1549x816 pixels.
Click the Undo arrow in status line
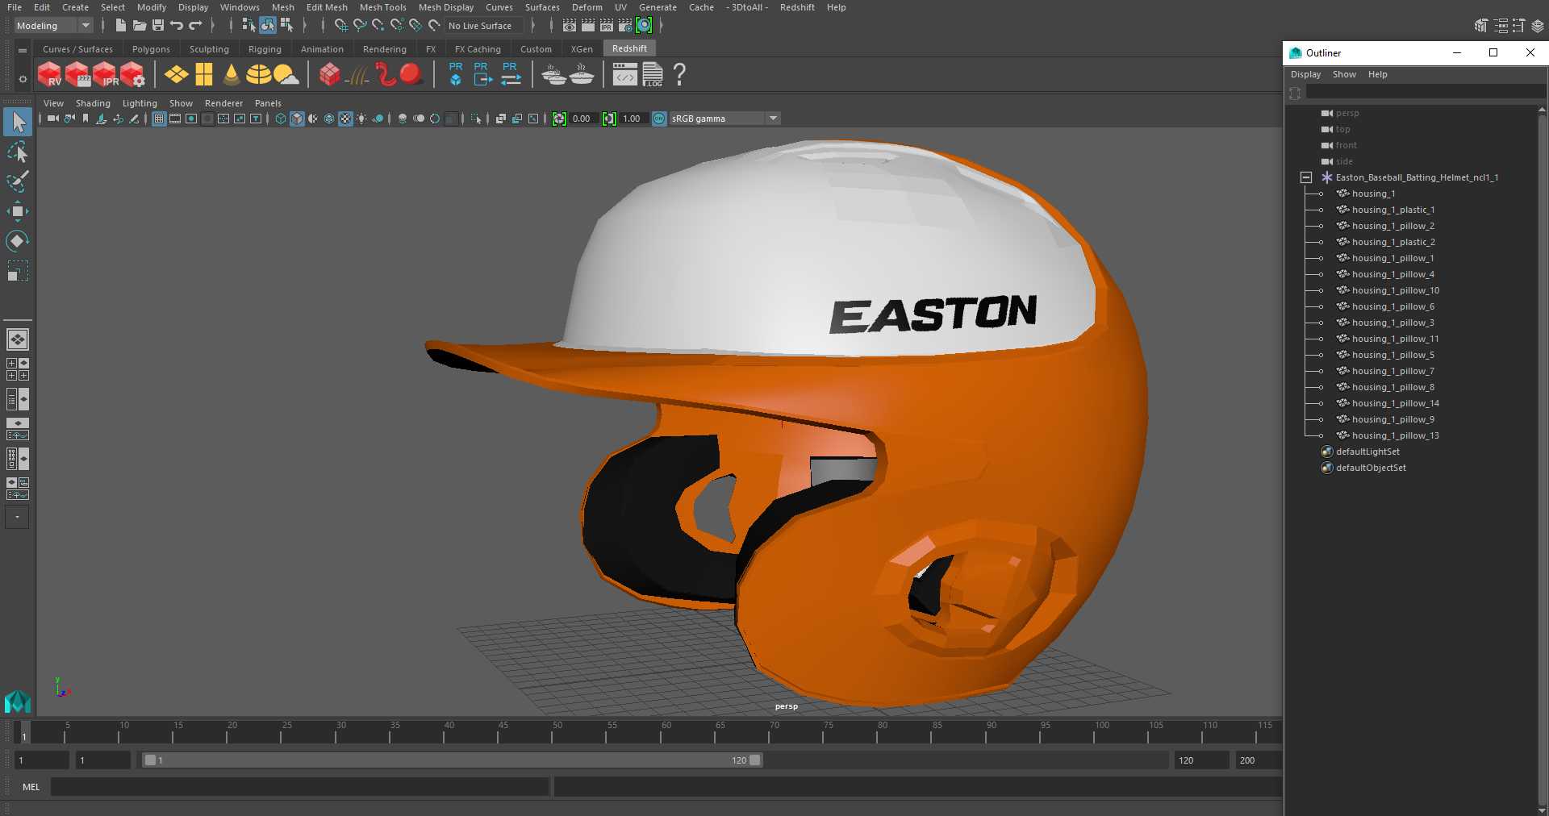pyautogui.click(x=177, y=26)
